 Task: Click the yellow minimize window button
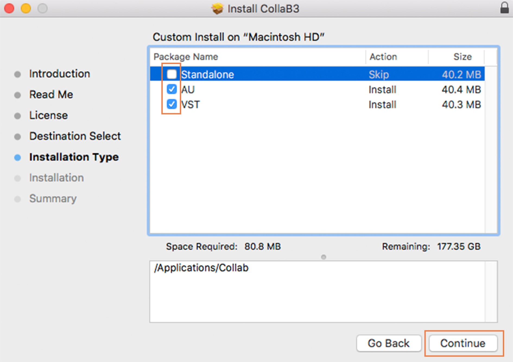[26, 8]
